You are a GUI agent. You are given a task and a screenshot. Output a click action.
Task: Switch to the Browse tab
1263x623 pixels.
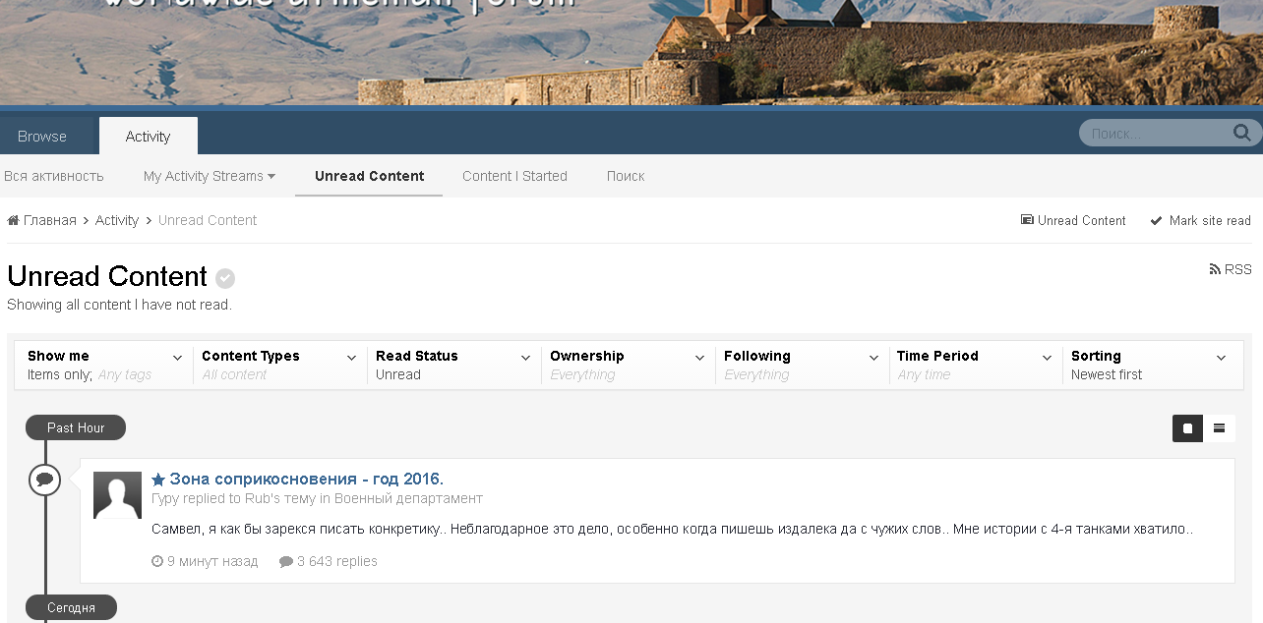tap(42, 137)
